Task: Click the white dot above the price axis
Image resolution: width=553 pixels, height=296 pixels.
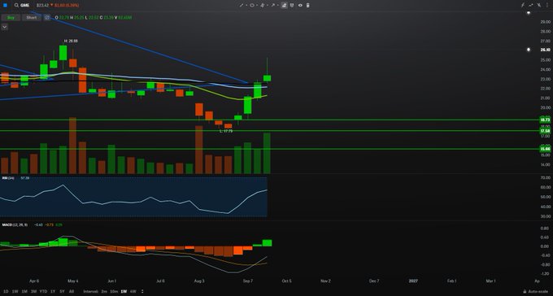Action: pyautogui.click(x=529, y=13)
